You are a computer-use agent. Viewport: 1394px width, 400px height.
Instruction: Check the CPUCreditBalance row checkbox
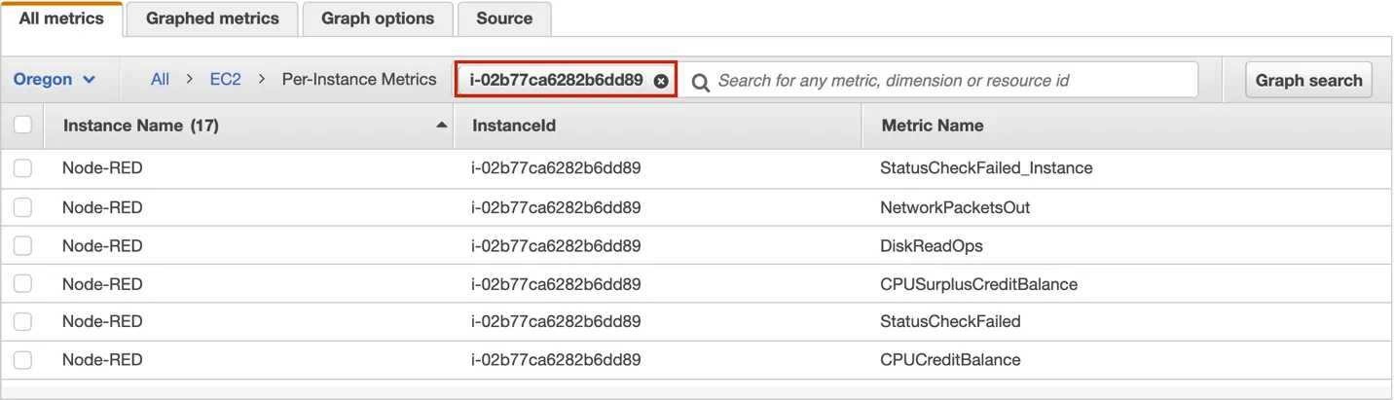coord(22,360)
